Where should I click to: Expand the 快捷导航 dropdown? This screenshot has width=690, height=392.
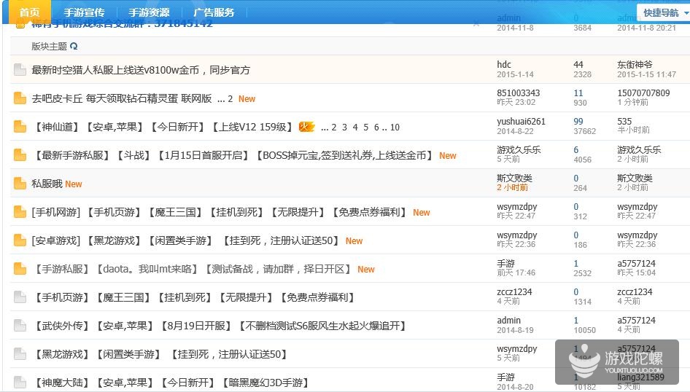[x=662, y=12]
